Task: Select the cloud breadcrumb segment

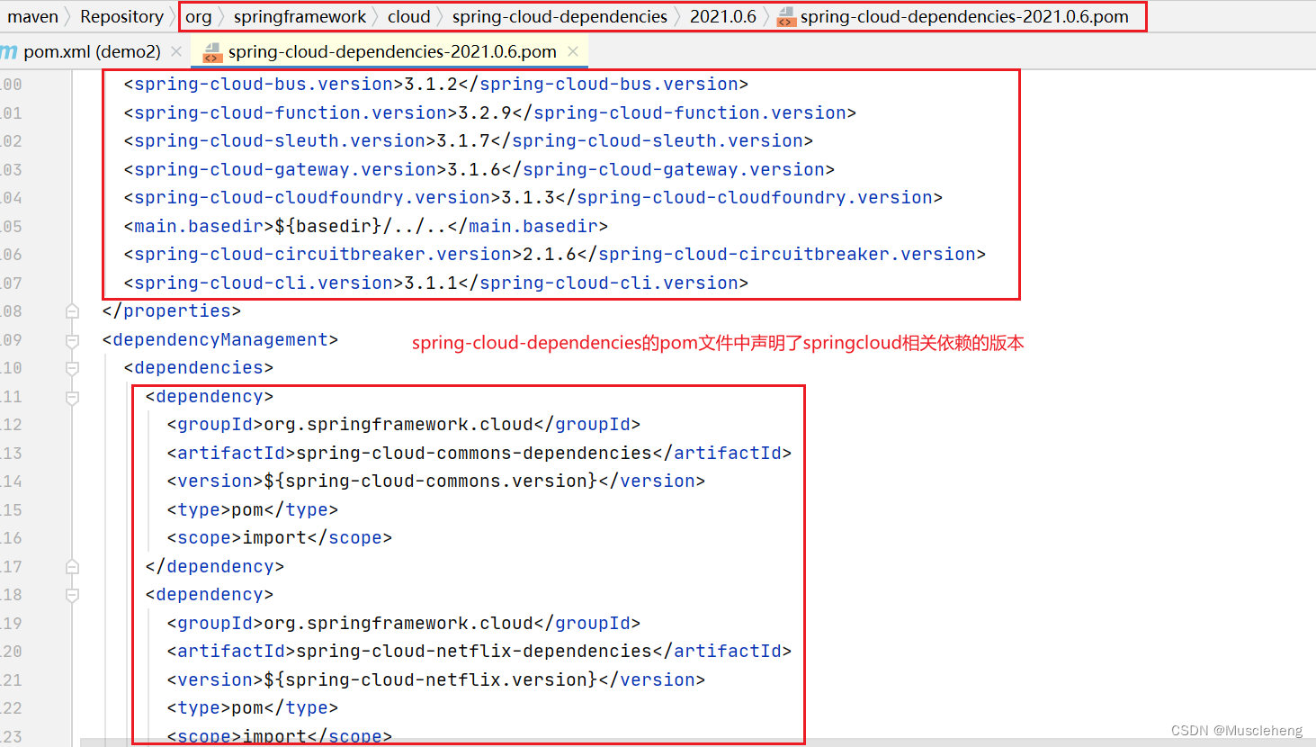Action: [408, 16]
